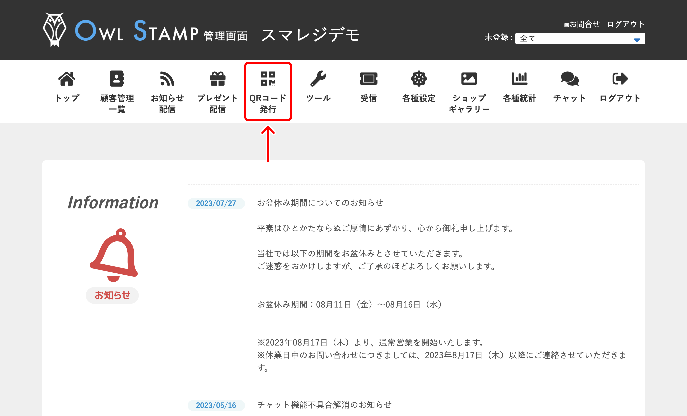Select the 各種設定 menu label
Image resolution: width=687 pixels, height=416 pixels.
(x=419, y=98)
